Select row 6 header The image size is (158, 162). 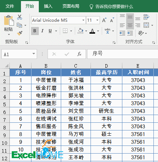coord(5,111)
